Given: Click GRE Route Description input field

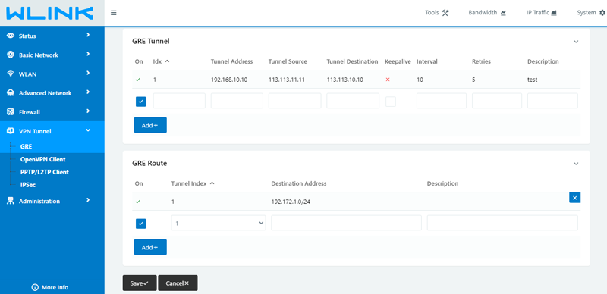Looking at the screenshot, I should (x=502, y=224).
